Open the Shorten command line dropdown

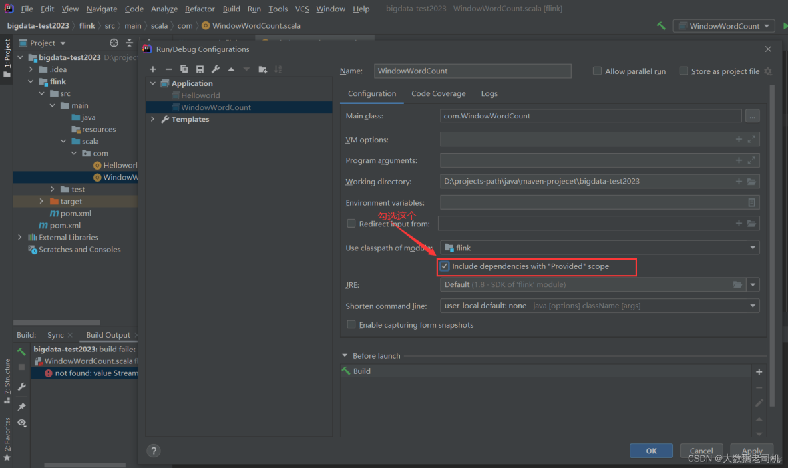pos(753,305)
